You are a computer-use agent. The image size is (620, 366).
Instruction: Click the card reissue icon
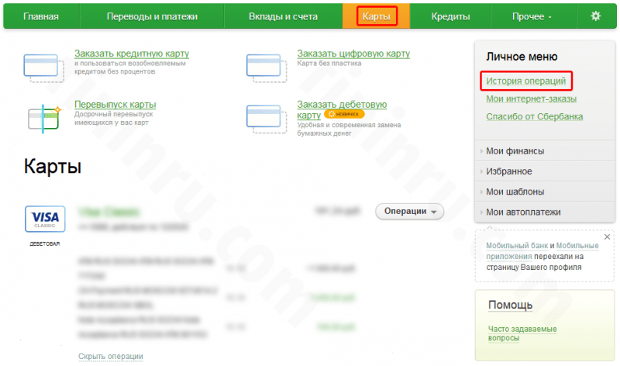tap(44, 119)
